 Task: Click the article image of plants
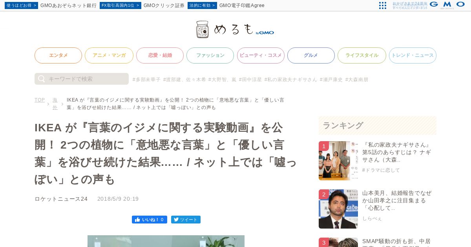(166, 241)
